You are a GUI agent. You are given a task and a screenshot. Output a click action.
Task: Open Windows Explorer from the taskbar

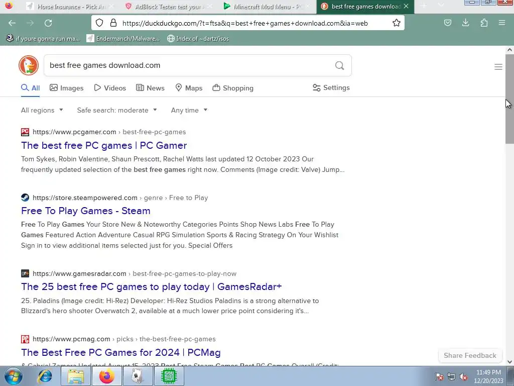pos(76,376)
